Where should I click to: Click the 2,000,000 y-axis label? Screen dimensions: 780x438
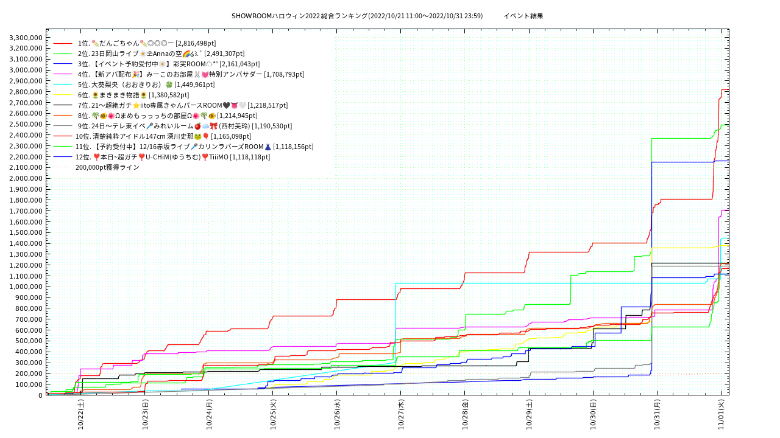click(26, 178)
